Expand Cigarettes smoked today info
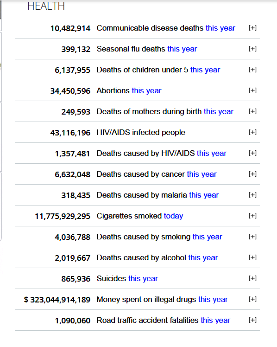Screen dimensions: 277x347 point(252,216)
